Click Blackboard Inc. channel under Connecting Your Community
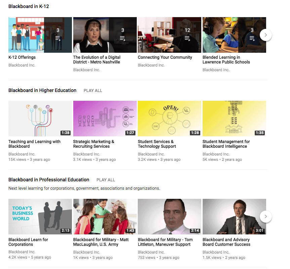Screen dimensions: 290x269 pos(151,65)
